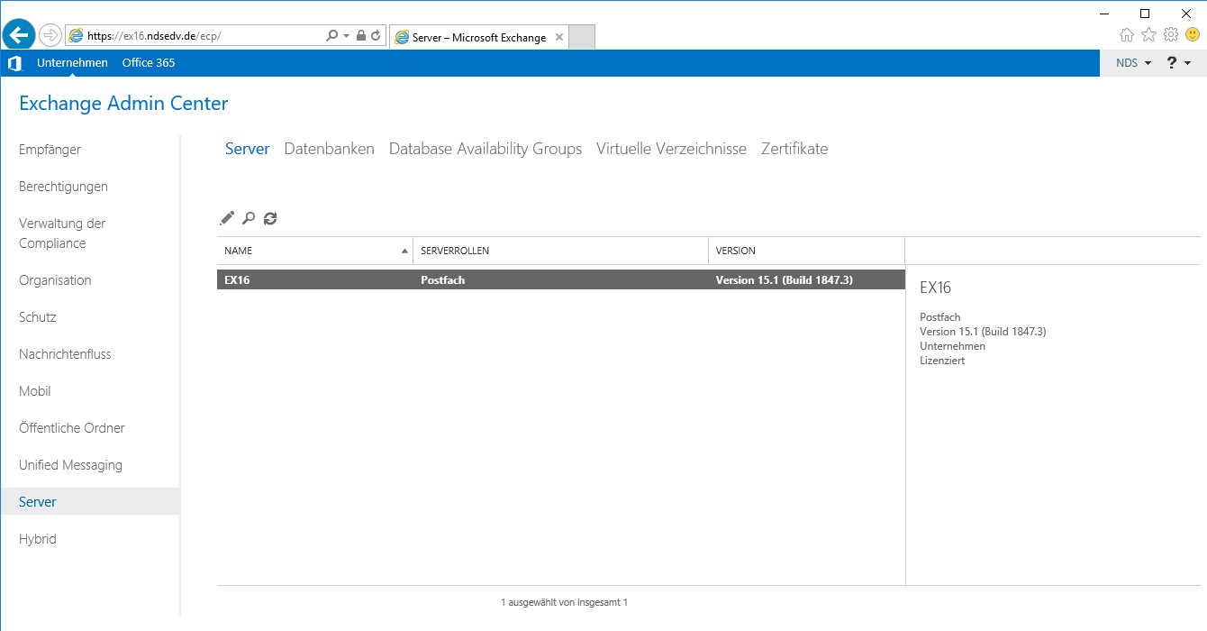Click the Office logo icon
The image size is (1207, 631).
click(x=14, y=63)
